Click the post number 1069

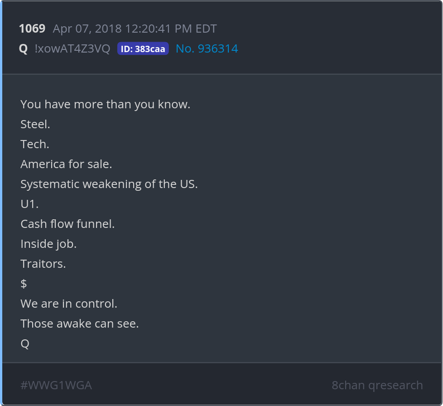[32, 29]
